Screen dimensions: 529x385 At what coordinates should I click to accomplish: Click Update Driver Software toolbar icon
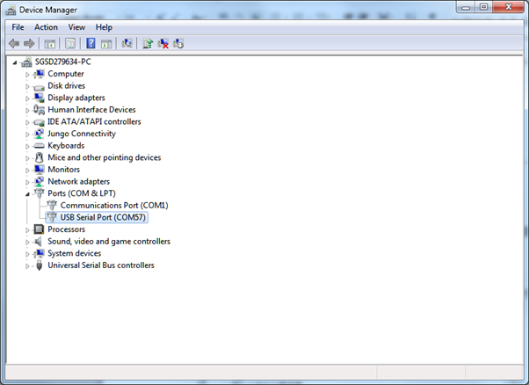tap(148, 43)
